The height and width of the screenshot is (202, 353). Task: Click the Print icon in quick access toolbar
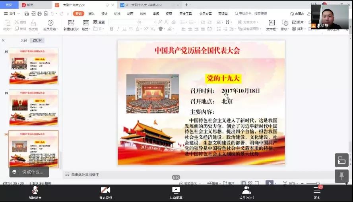[x=40, y=14]
